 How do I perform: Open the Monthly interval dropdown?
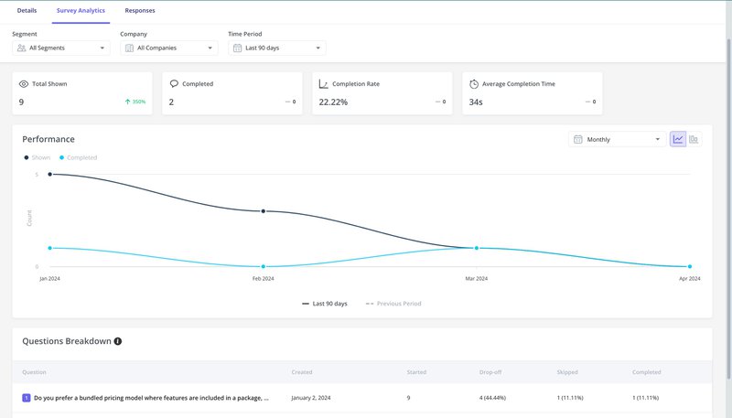coord(618,139)
